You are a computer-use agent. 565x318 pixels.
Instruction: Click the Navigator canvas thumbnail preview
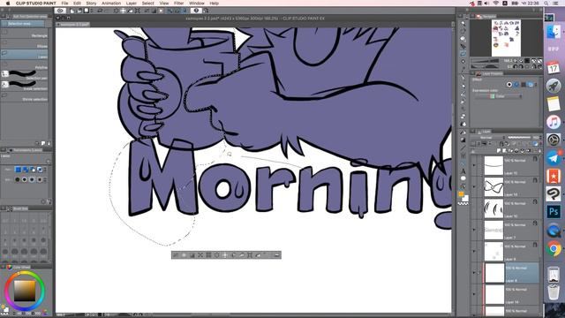point(506,38)
